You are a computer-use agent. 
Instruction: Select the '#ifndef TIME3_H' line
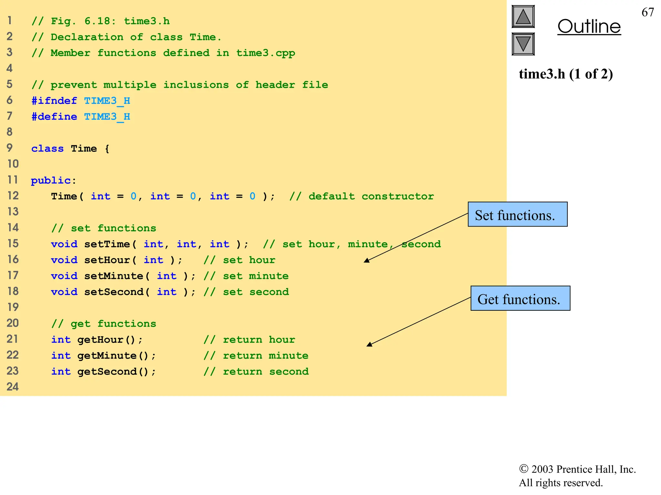[81, 101]
